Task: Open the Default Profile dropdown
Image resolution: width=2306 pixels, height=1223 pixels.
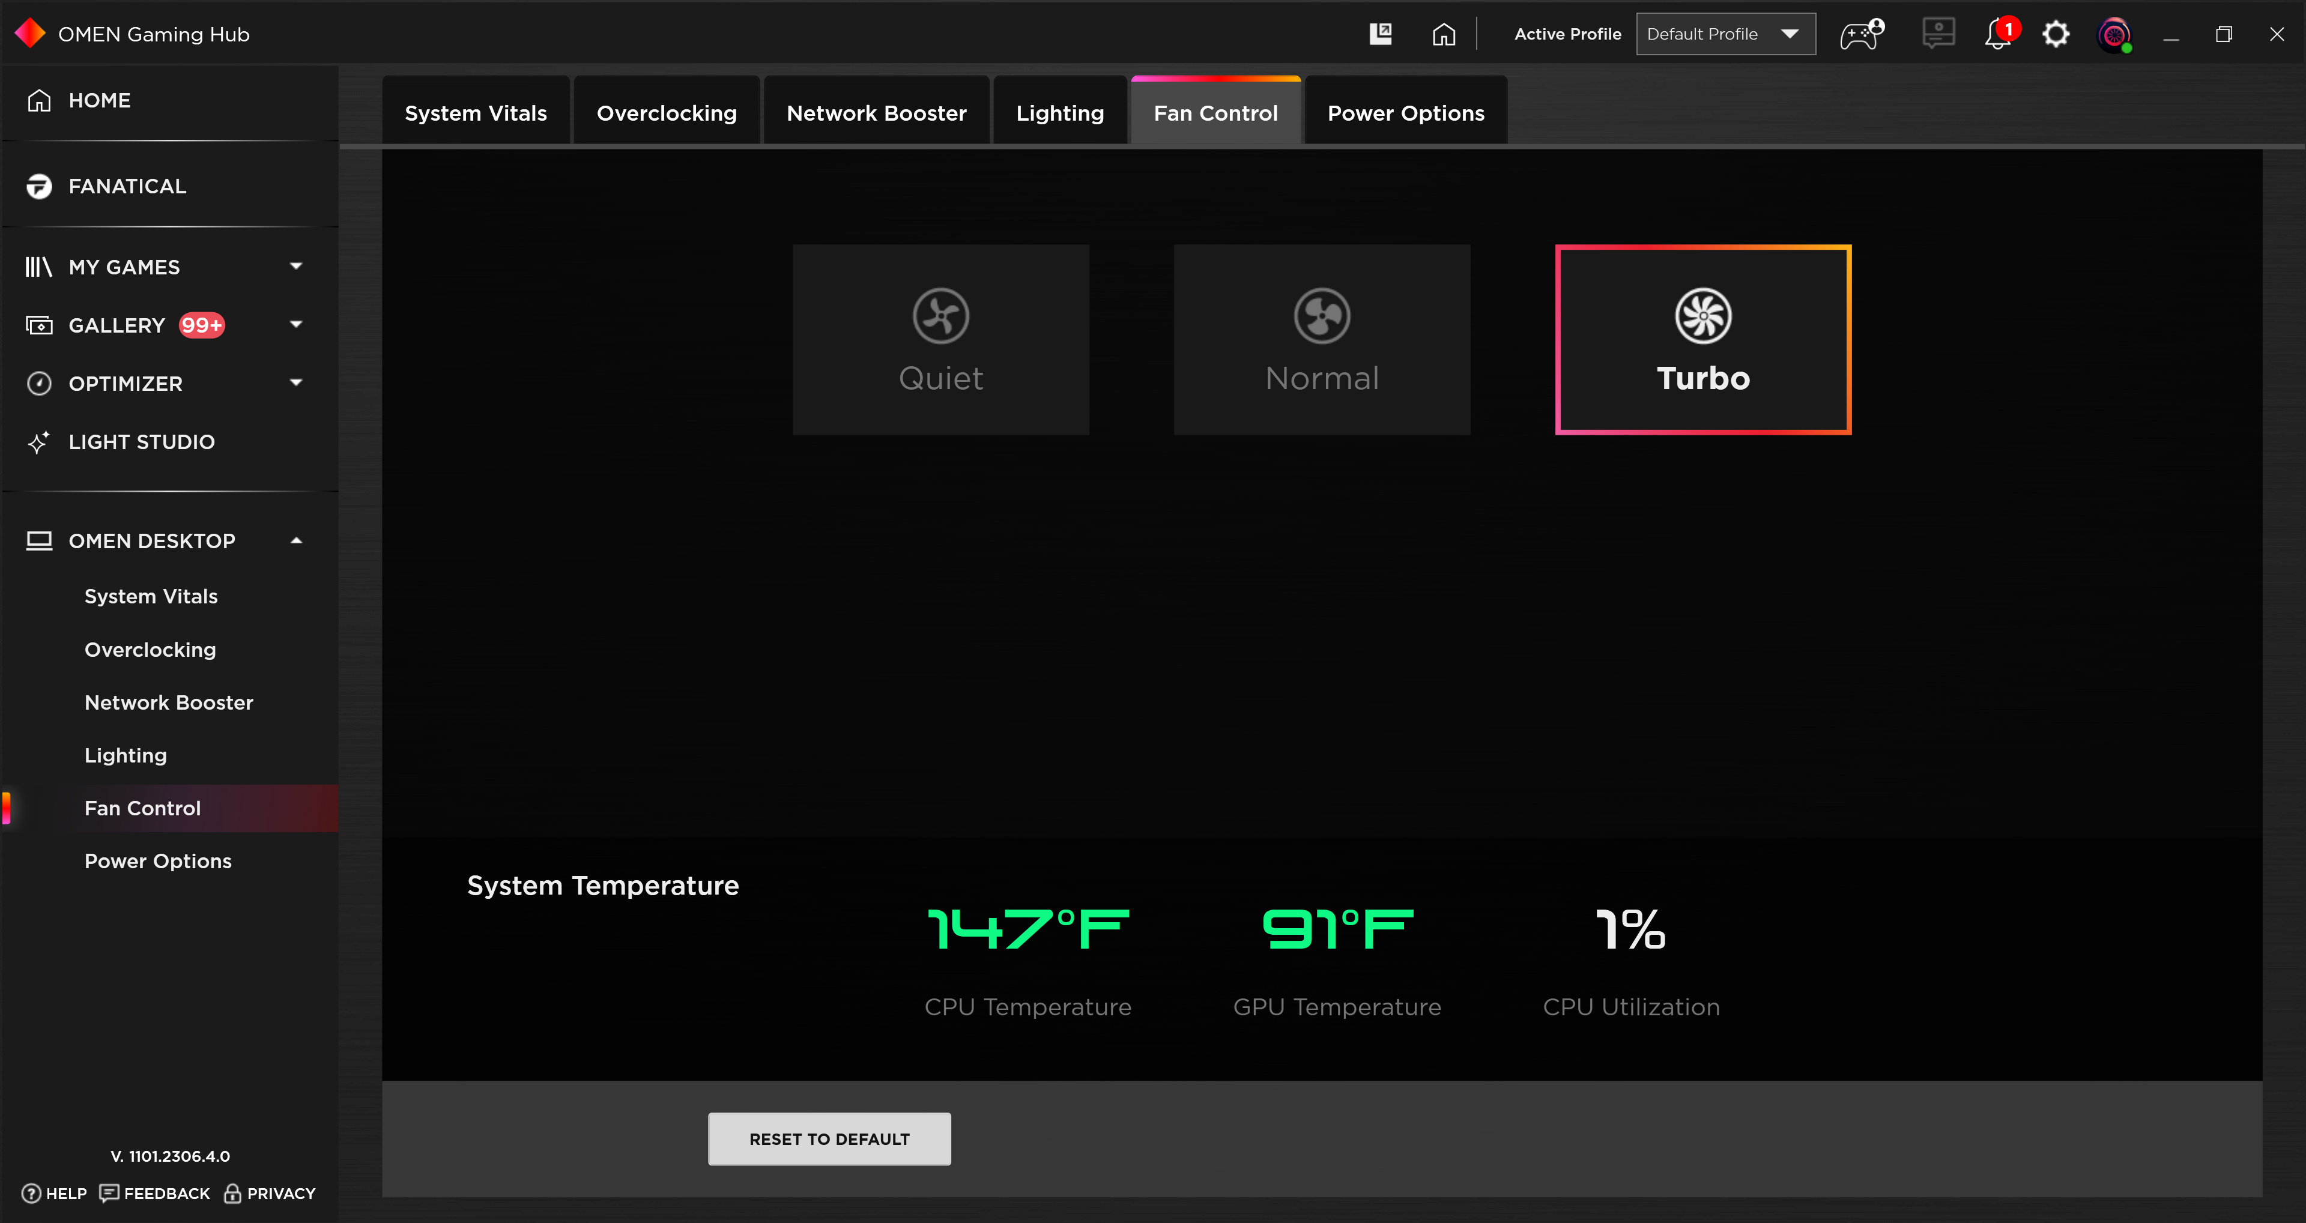Action: coord(1725,33)
